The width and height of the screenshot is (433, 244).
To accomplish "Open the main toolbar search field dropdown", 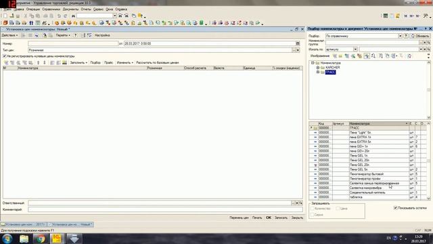I will click(x=115, y=16).
